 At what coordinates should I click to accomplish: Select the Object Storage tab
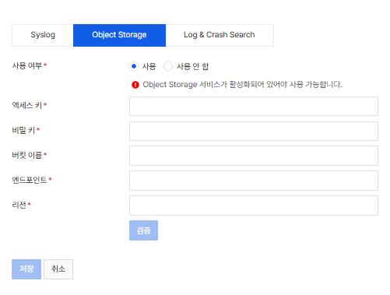pyautogui.click(x=119, y=35)
